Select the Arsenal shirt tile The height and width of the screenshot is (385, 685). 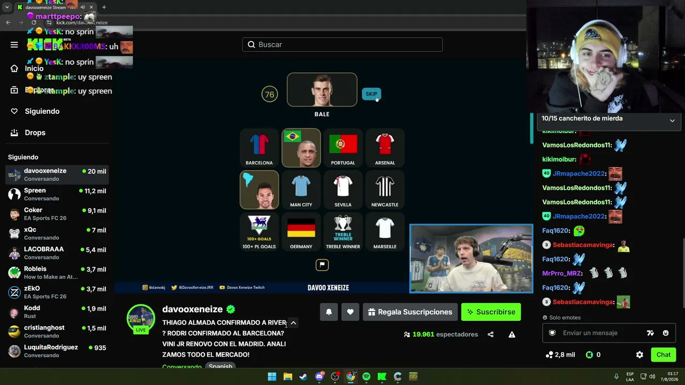point(385,148)
